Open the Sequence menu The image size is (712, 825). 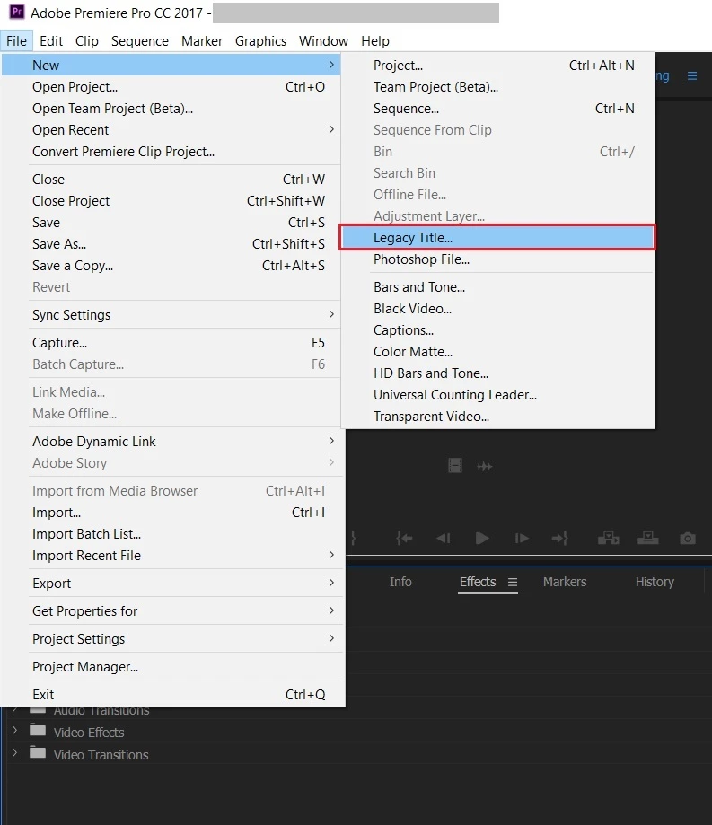click(x=140, y=41)
